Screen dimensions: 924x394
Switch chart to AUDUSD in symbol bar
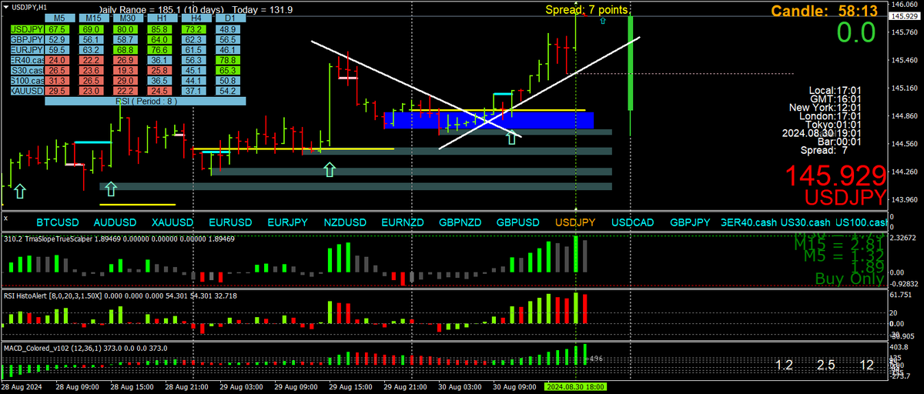coord(115,222)
